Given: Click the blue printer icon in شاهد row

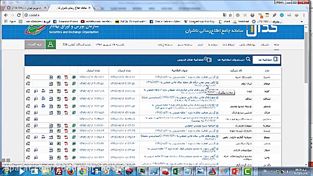Looking at the screenshot, I should click(x=44, y=99).
